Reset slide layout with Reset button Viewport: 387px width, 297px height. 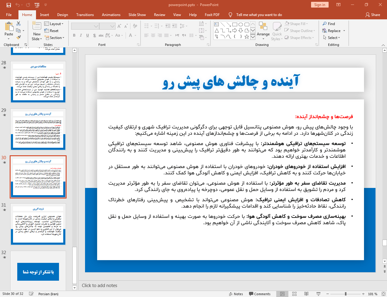pyautogui.click(x=51, y=31)
